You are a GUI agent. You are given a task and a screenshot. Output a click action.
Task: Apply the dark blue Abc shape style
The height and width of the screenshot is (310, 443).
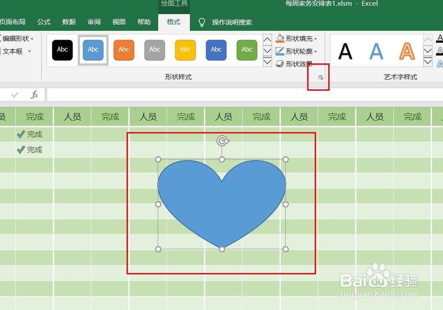(x=216, y=50)
